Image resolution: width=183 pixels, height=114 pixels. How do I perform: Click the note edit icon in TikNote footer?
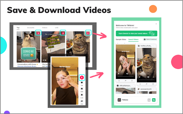pyautogui.click(x=149, y=100)
